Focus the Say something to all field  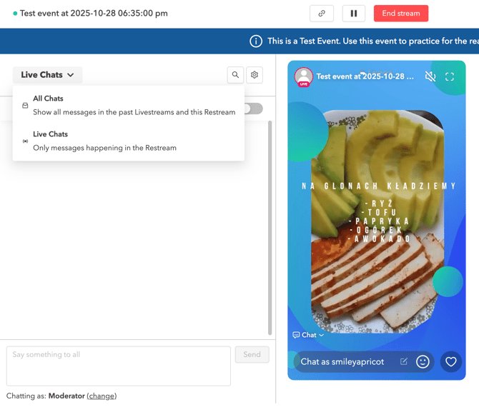pos(119,366)
